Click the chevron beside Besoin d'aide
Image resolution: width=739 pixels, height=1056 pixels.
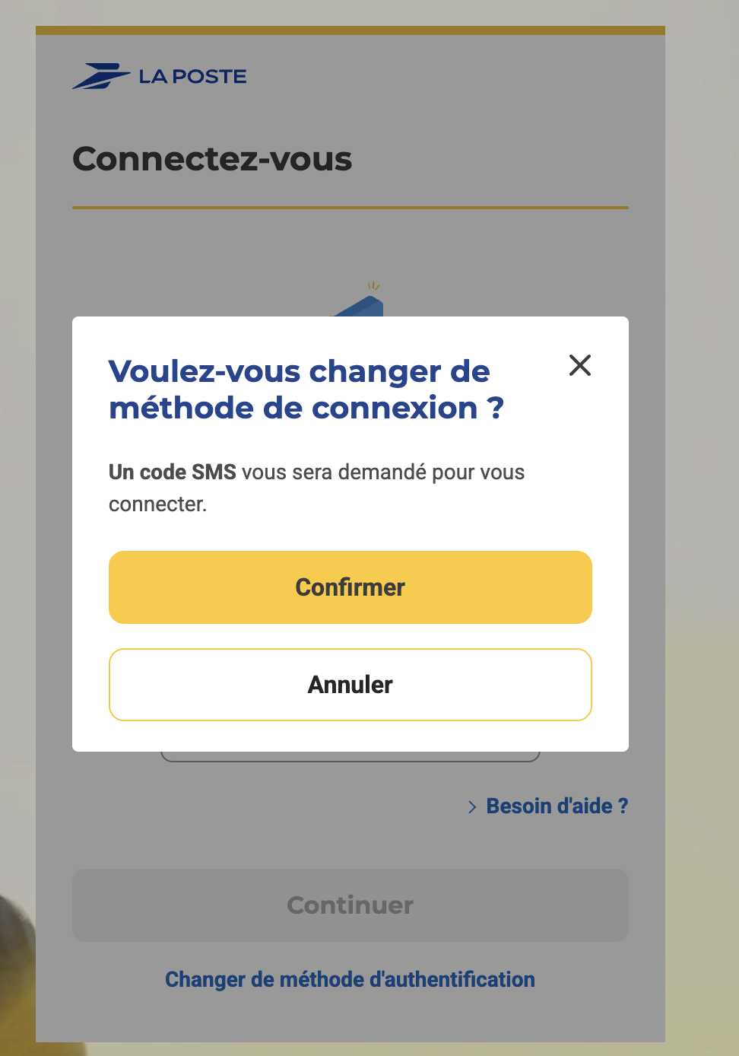tap(472, 806)
